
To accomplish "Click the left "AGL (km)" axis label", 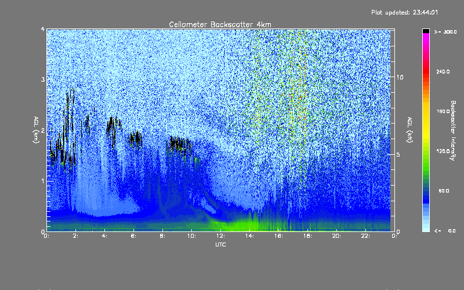I will (36, 130).
